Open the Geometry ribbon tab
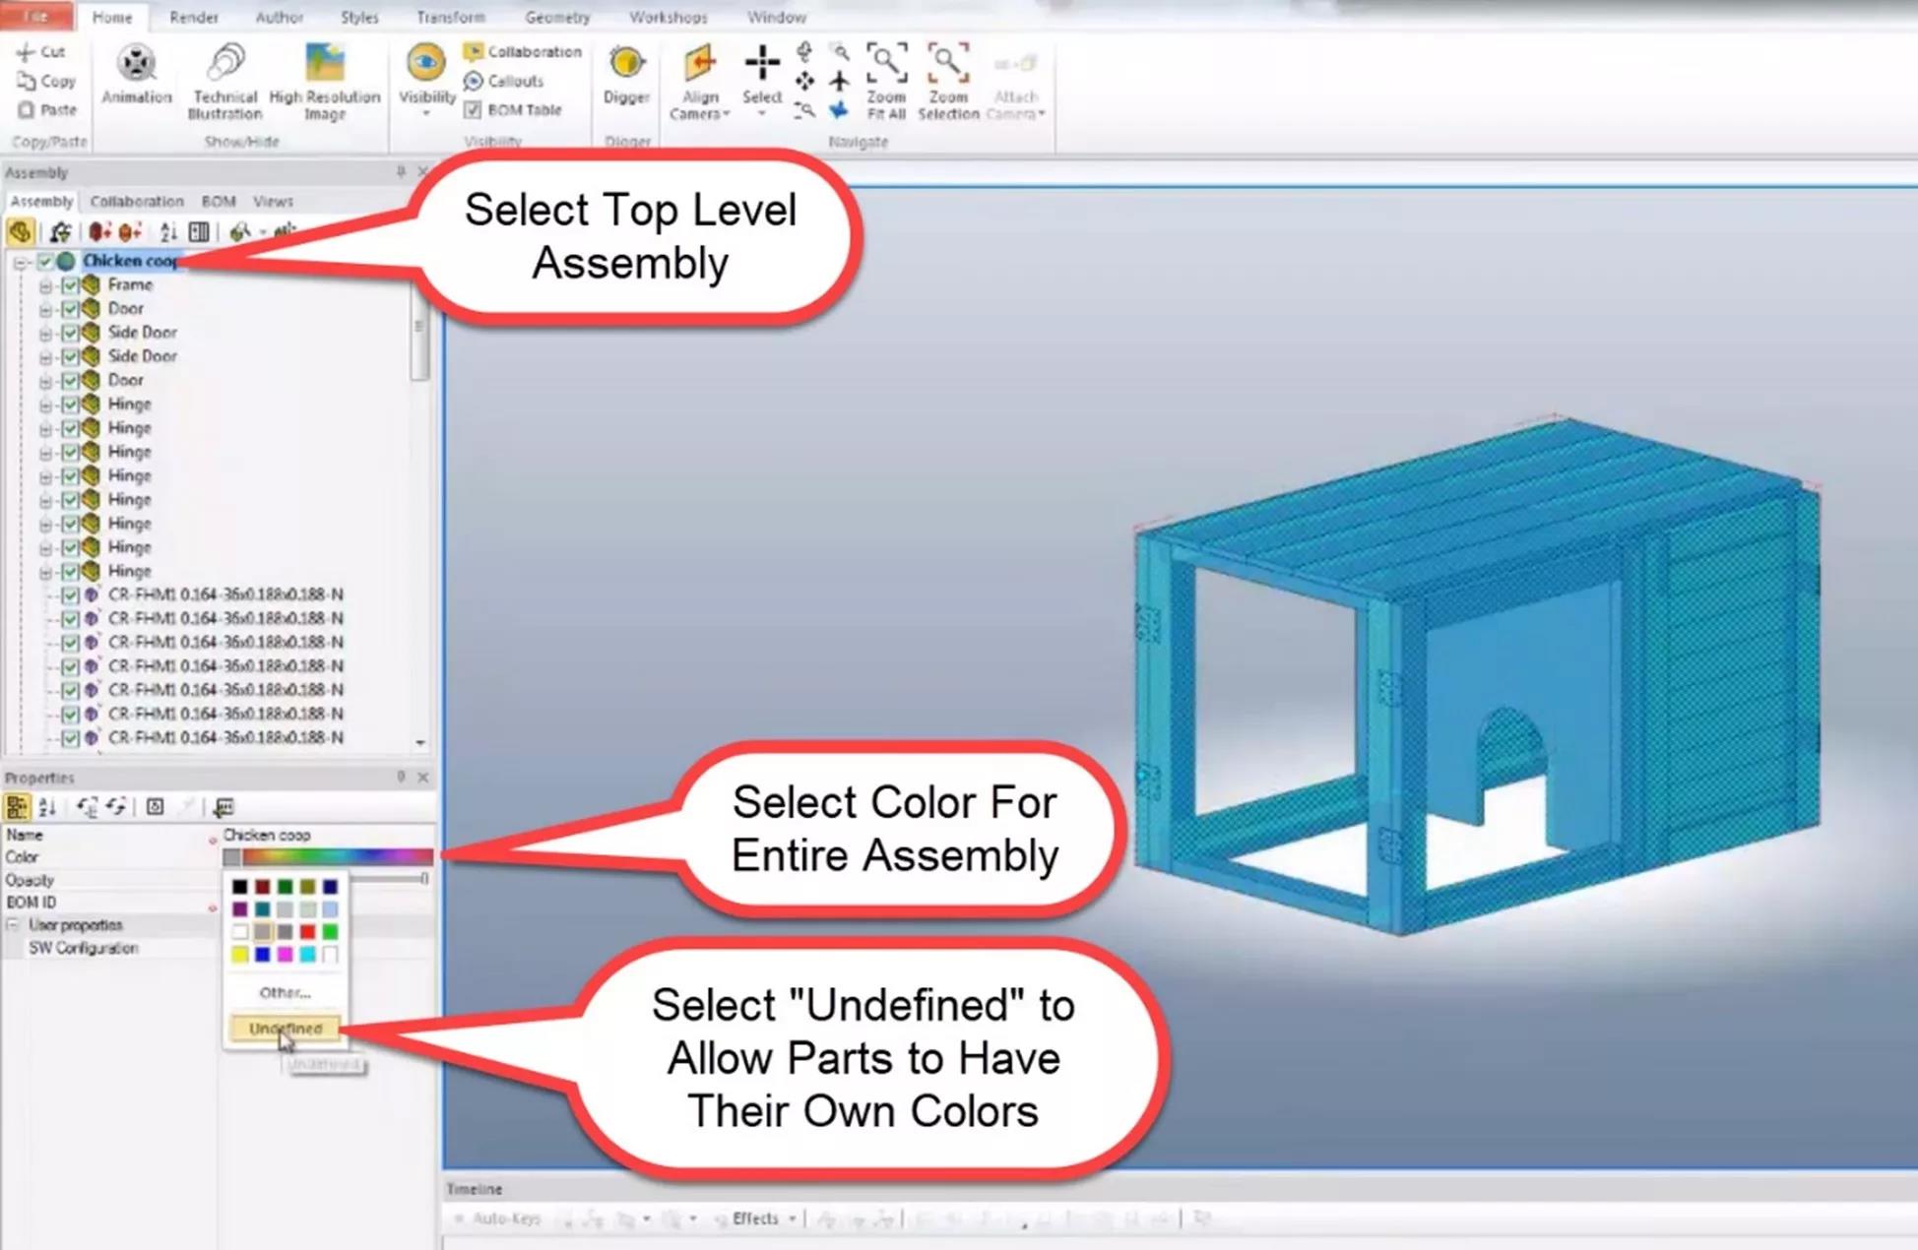Viewport: 1918px width, 1250px height. 557,18
